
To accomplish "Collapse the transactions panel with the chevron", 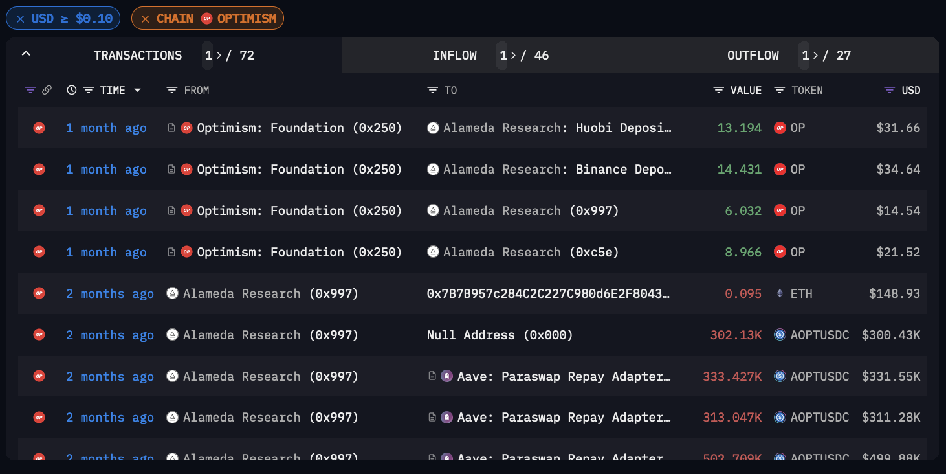I will click(26, 54).
